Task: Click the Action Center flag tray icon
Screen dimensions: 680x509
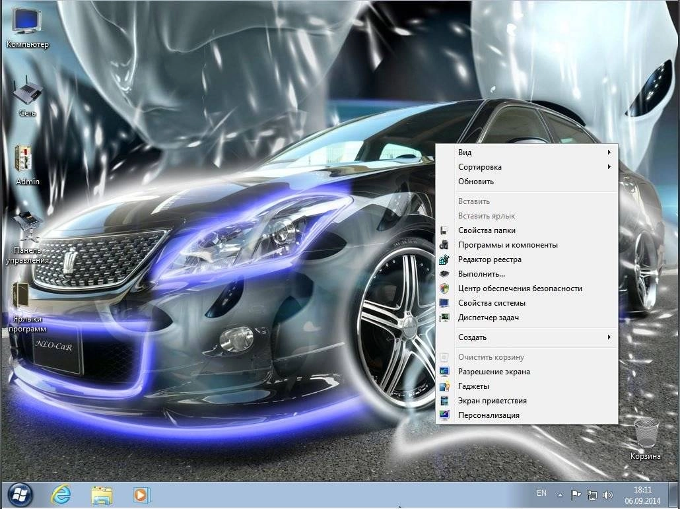Action: 576,494
